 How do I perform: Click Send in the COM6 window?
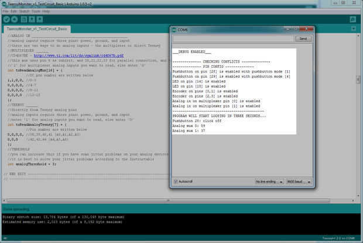click(303, 39)
